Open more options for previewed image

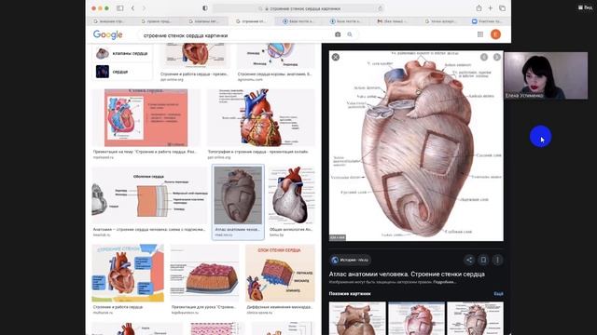click(x=497, y=260)
